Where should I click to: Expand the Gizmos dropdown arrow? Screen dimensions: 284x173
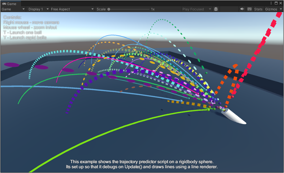280,9
